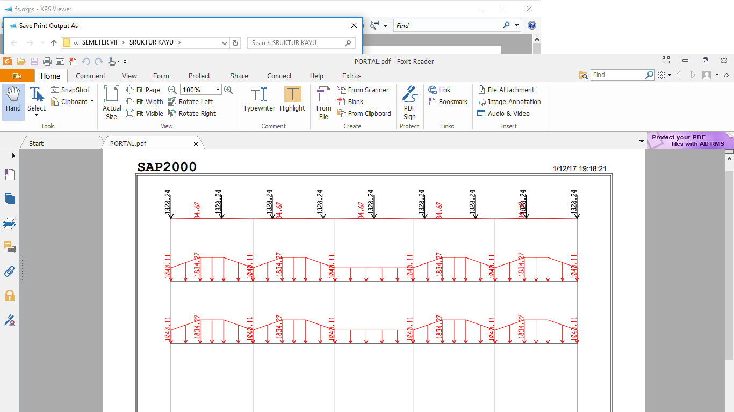This screenshot has width=734, height=412.
Task: Expand the left navigation panel arrow
Action: tap(13, 156)
